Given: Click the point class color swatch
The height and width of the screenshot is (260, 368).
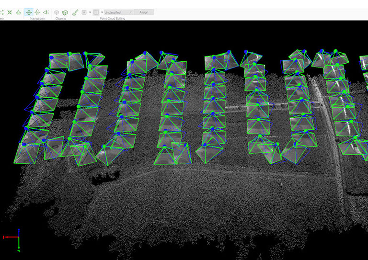Looking at the screenshot, I should (96, 12).
